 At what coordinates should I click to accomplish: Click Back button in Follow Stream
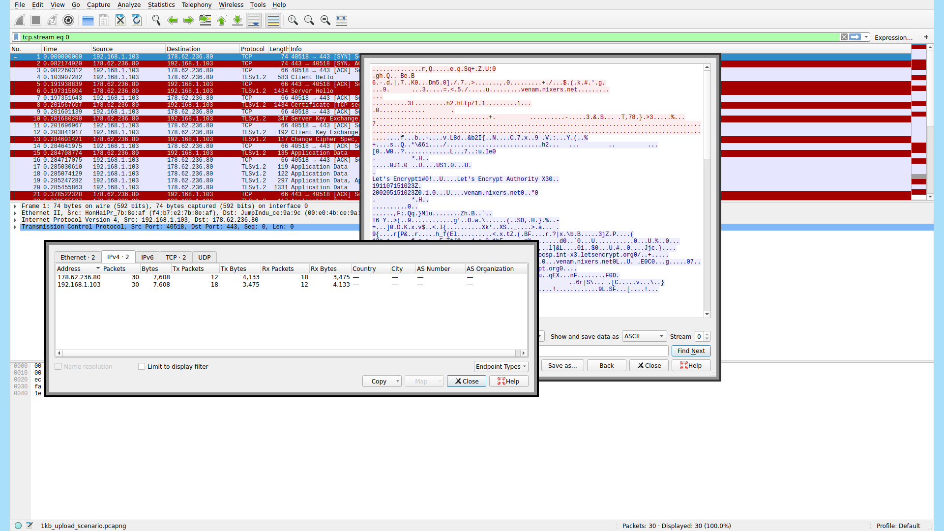[x=606, y=365]
